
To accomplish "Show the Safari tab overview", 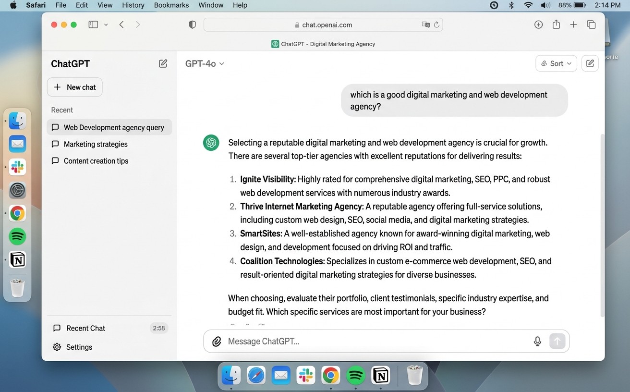I will pyautogui.click(x=591, y=24).
